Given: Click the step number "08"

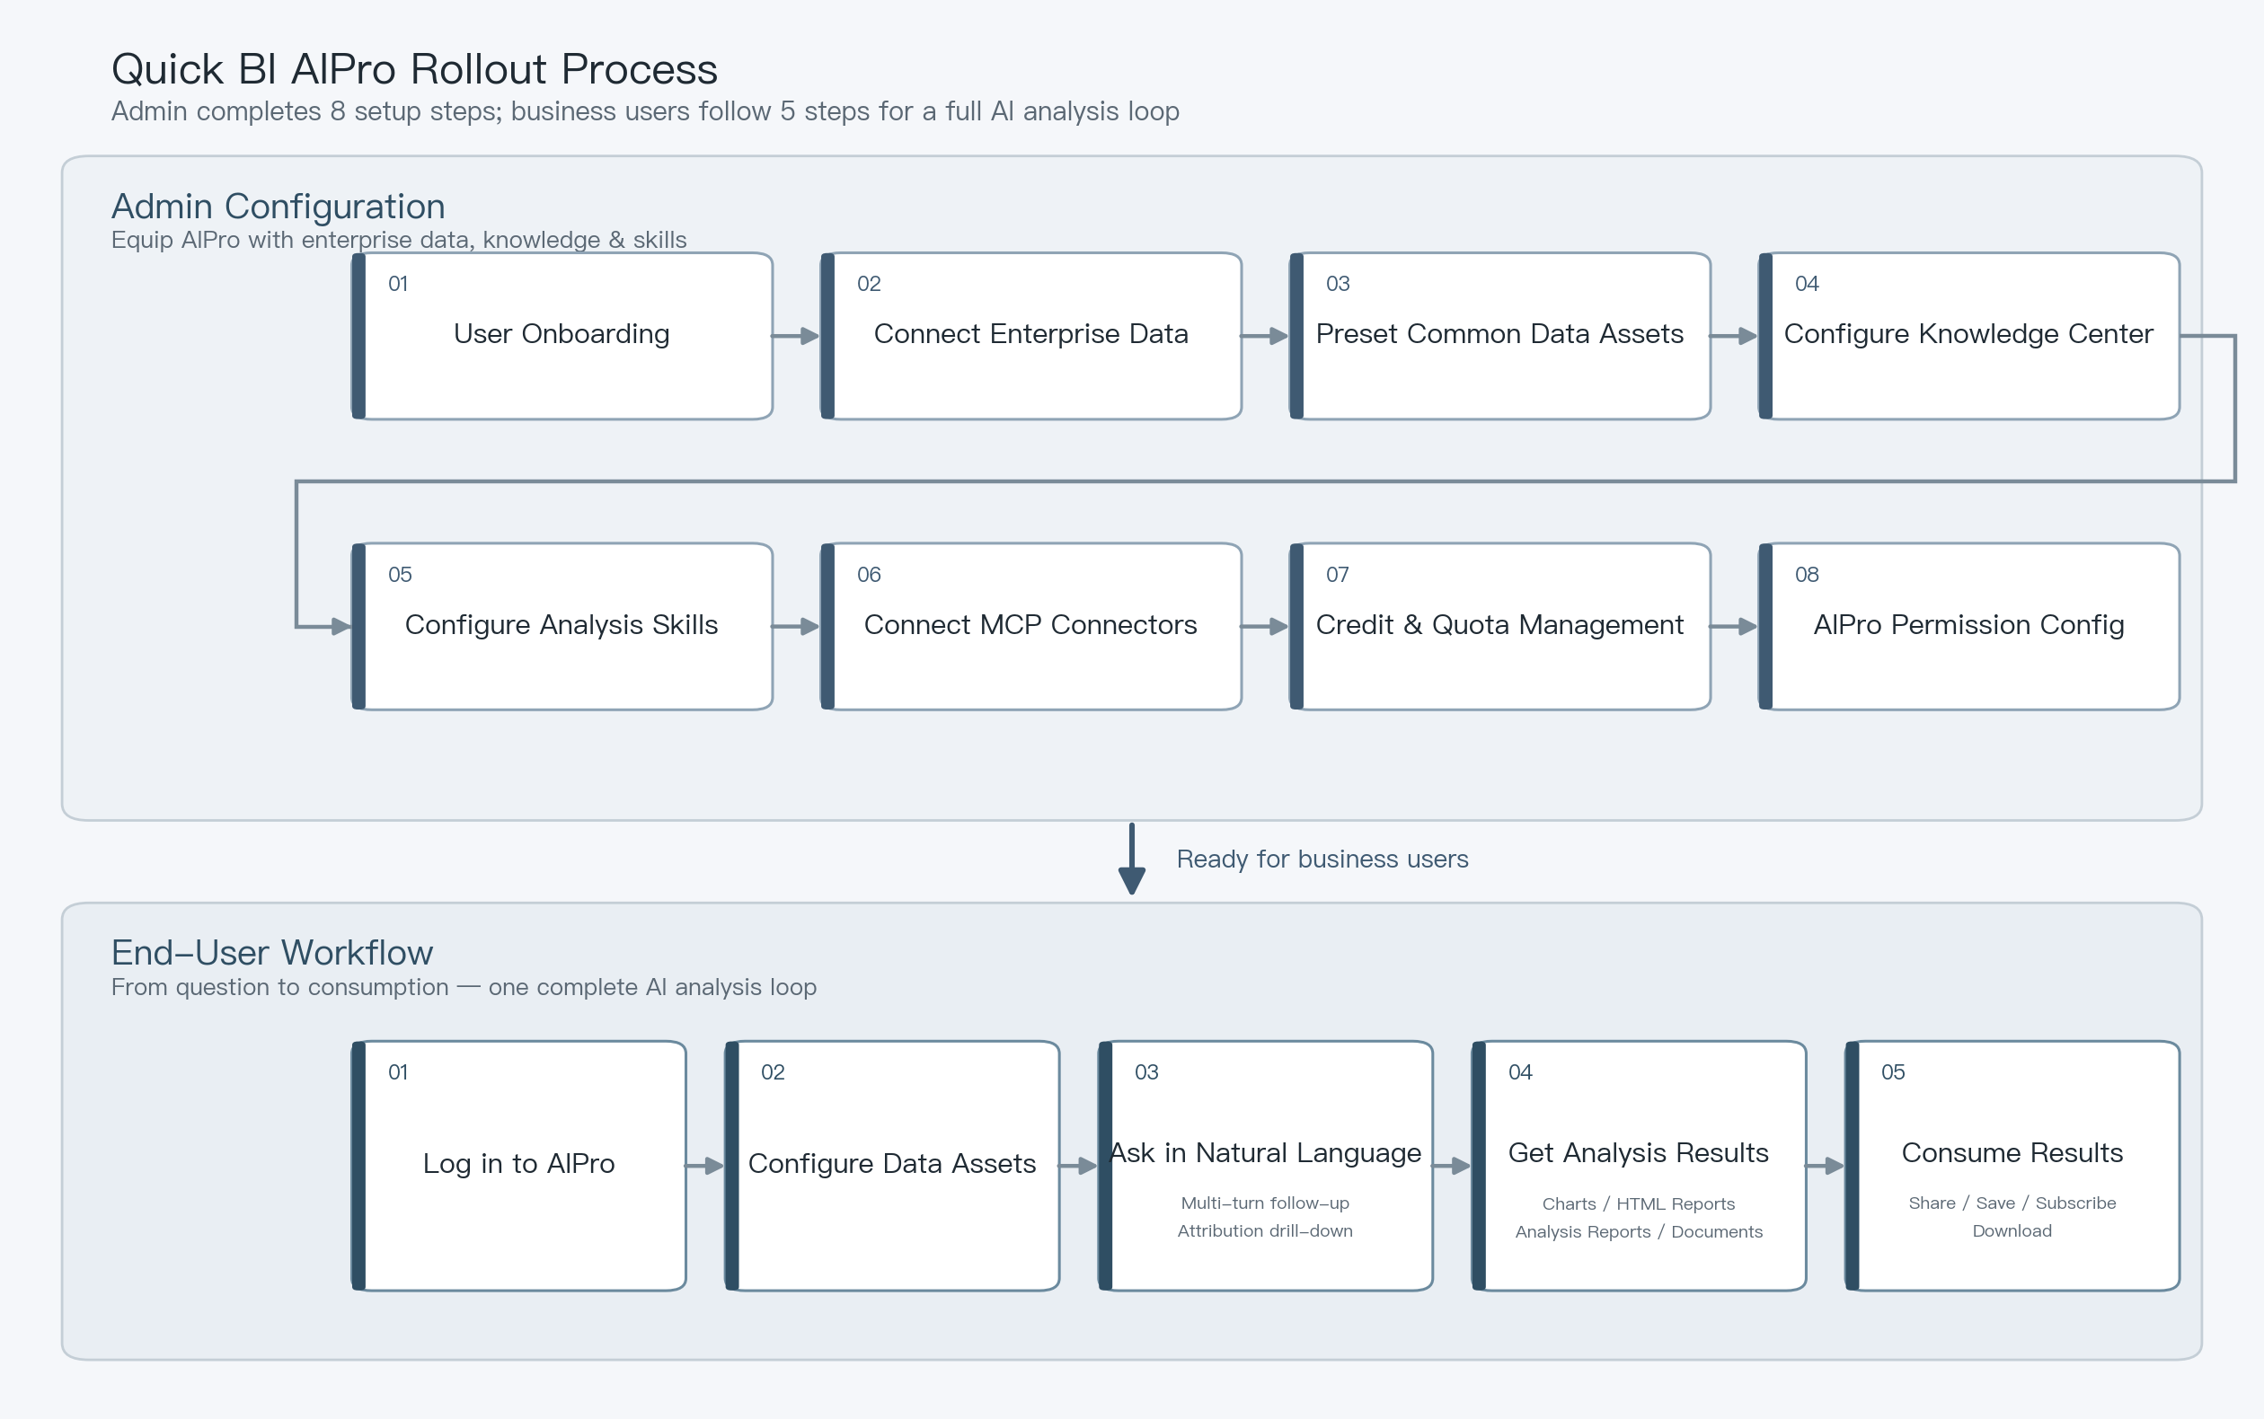Looking at the screenshot, I should [x=1807, y=575].
